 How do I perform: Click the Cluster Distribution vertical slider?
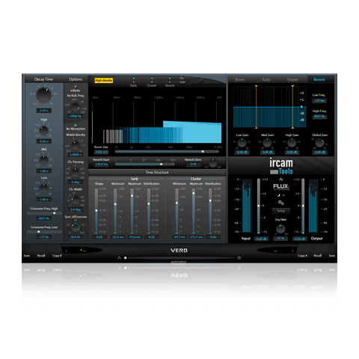click(210, 211)
